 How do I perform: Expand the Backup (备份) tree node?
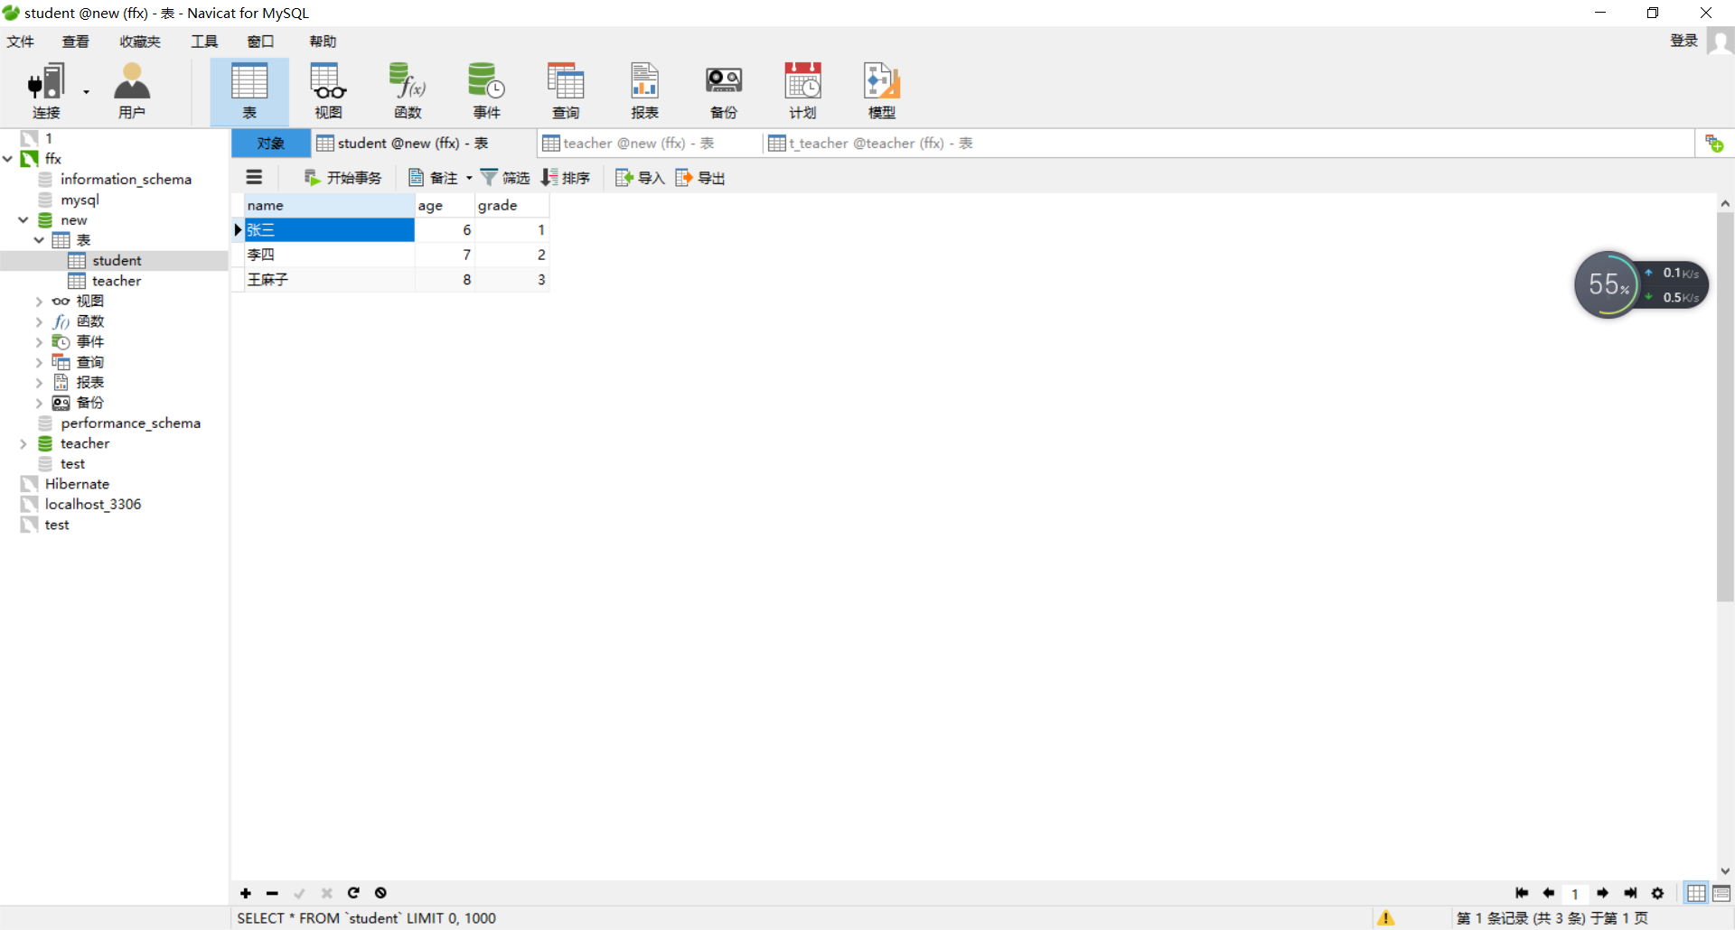click(x=39, y=403)
